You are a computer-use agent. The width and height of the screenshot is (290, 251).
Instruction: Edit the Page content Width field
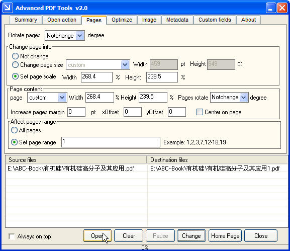click(100, 98)
